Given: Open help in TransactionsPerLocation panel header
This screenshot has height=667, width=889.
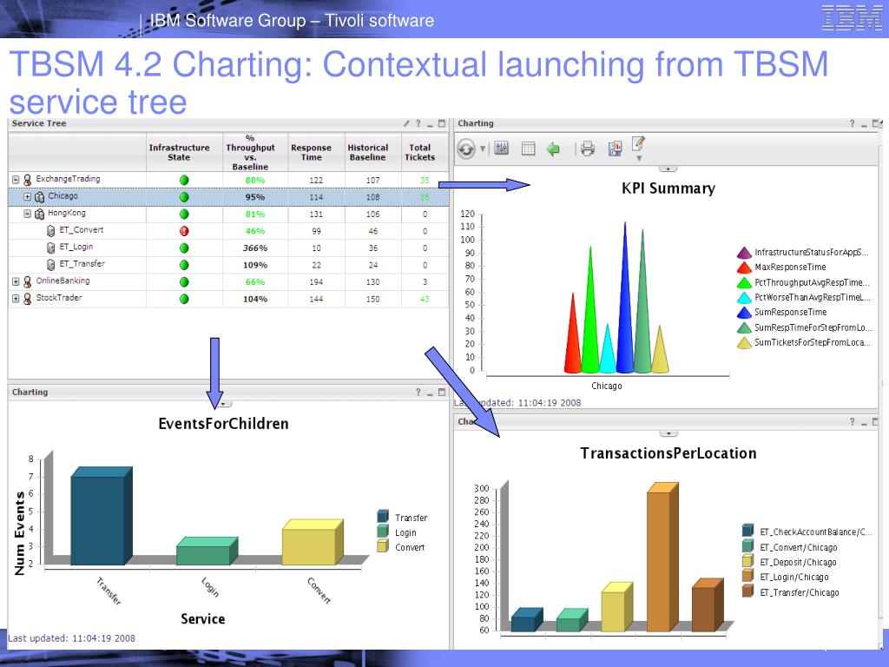Looking at the screenshot, I should click(853, 421).
